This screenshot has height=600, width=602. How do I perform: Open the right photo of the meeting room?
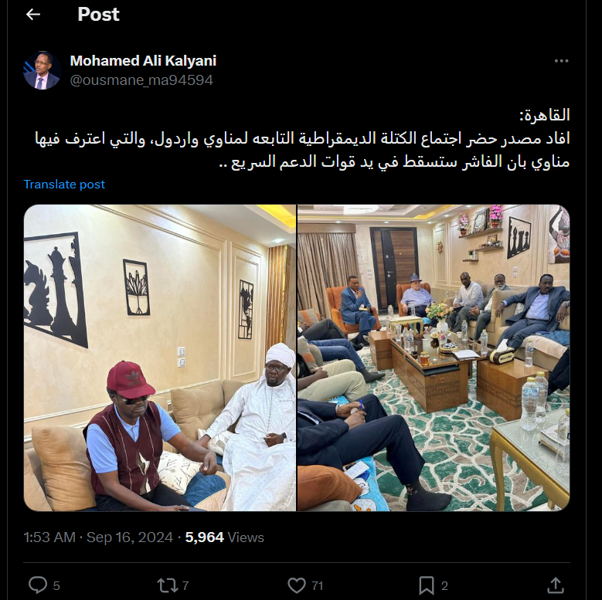click(434, 358)
